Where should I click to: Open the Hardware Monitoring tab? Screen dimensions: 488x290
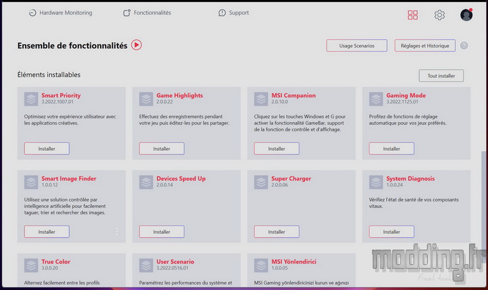click(60, 13)
